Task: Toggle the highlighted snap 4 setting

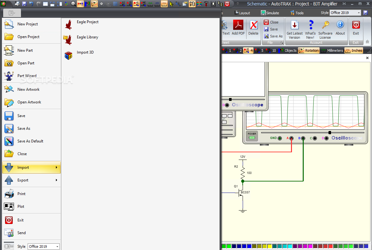Action: pyautogui.click(x=248, y=50)
